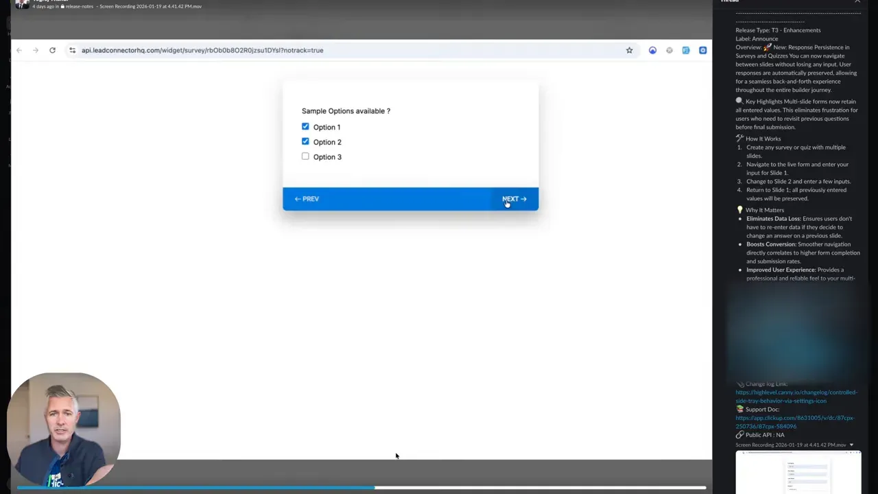Check Option 3 in the survey

pyautogui.click(x=305, y=156)
